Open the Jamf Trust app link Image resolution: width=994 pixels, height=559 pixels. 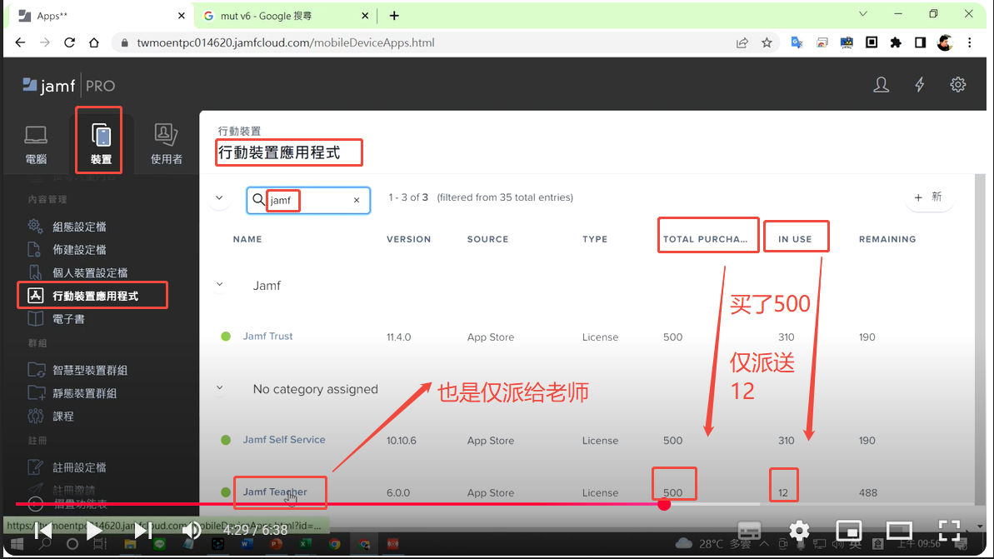coord(267,337)
